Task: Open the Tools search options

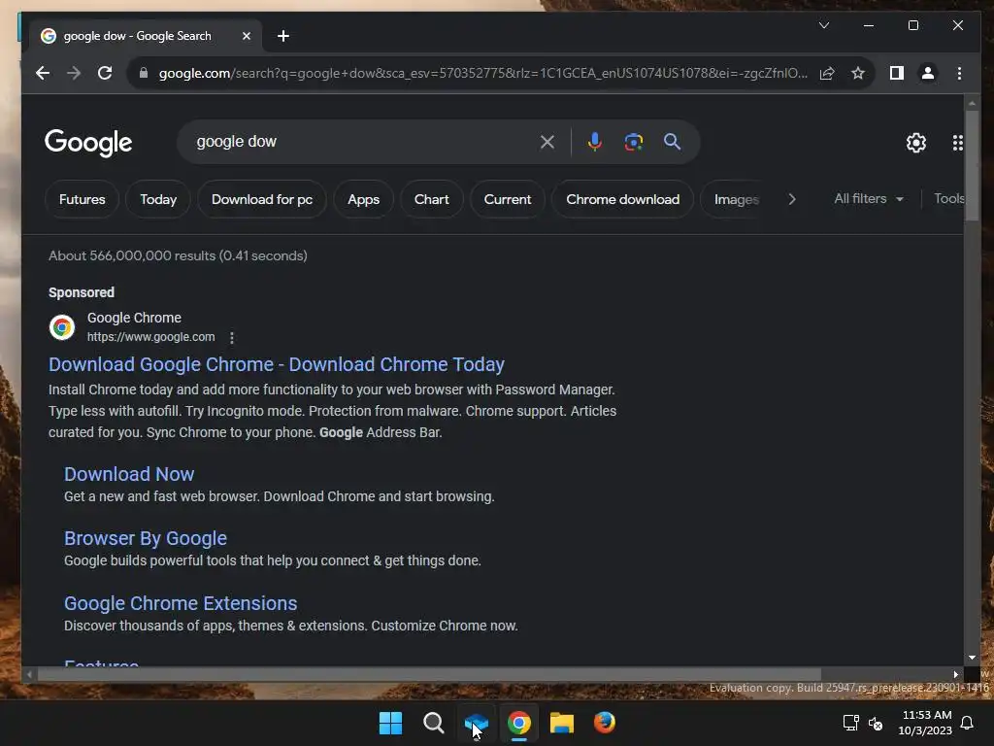Action: pyautogui.click(x=948, y=198)
